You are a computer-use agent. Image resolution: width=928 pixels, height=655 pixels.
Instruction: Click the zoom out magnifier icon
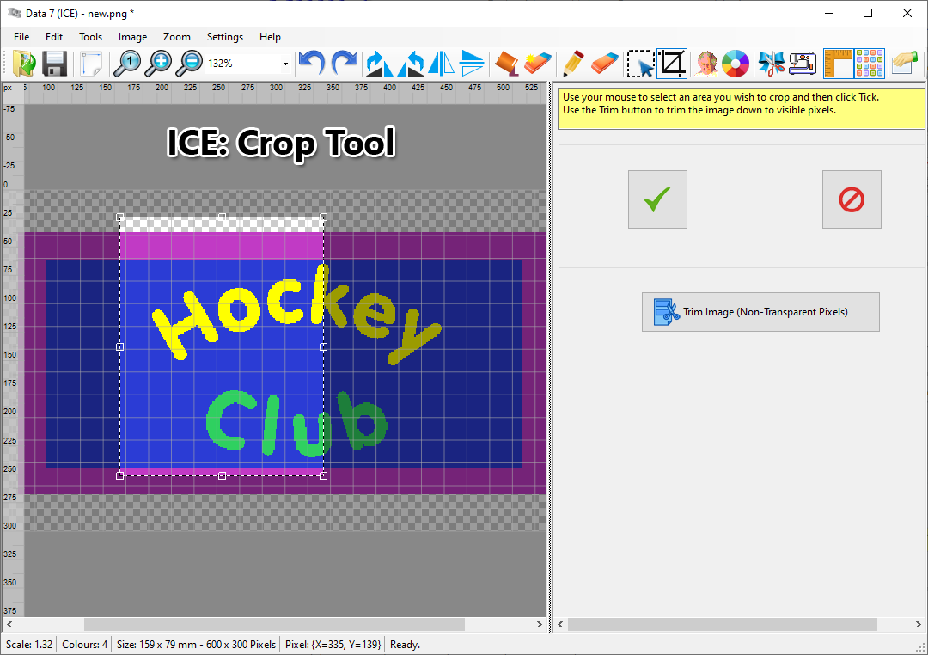pyautogui.click(x=191, y=64)
